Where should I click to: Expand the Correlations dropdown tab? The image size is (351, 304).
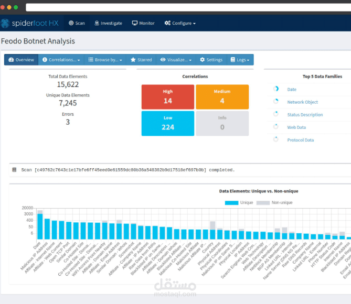61,60
